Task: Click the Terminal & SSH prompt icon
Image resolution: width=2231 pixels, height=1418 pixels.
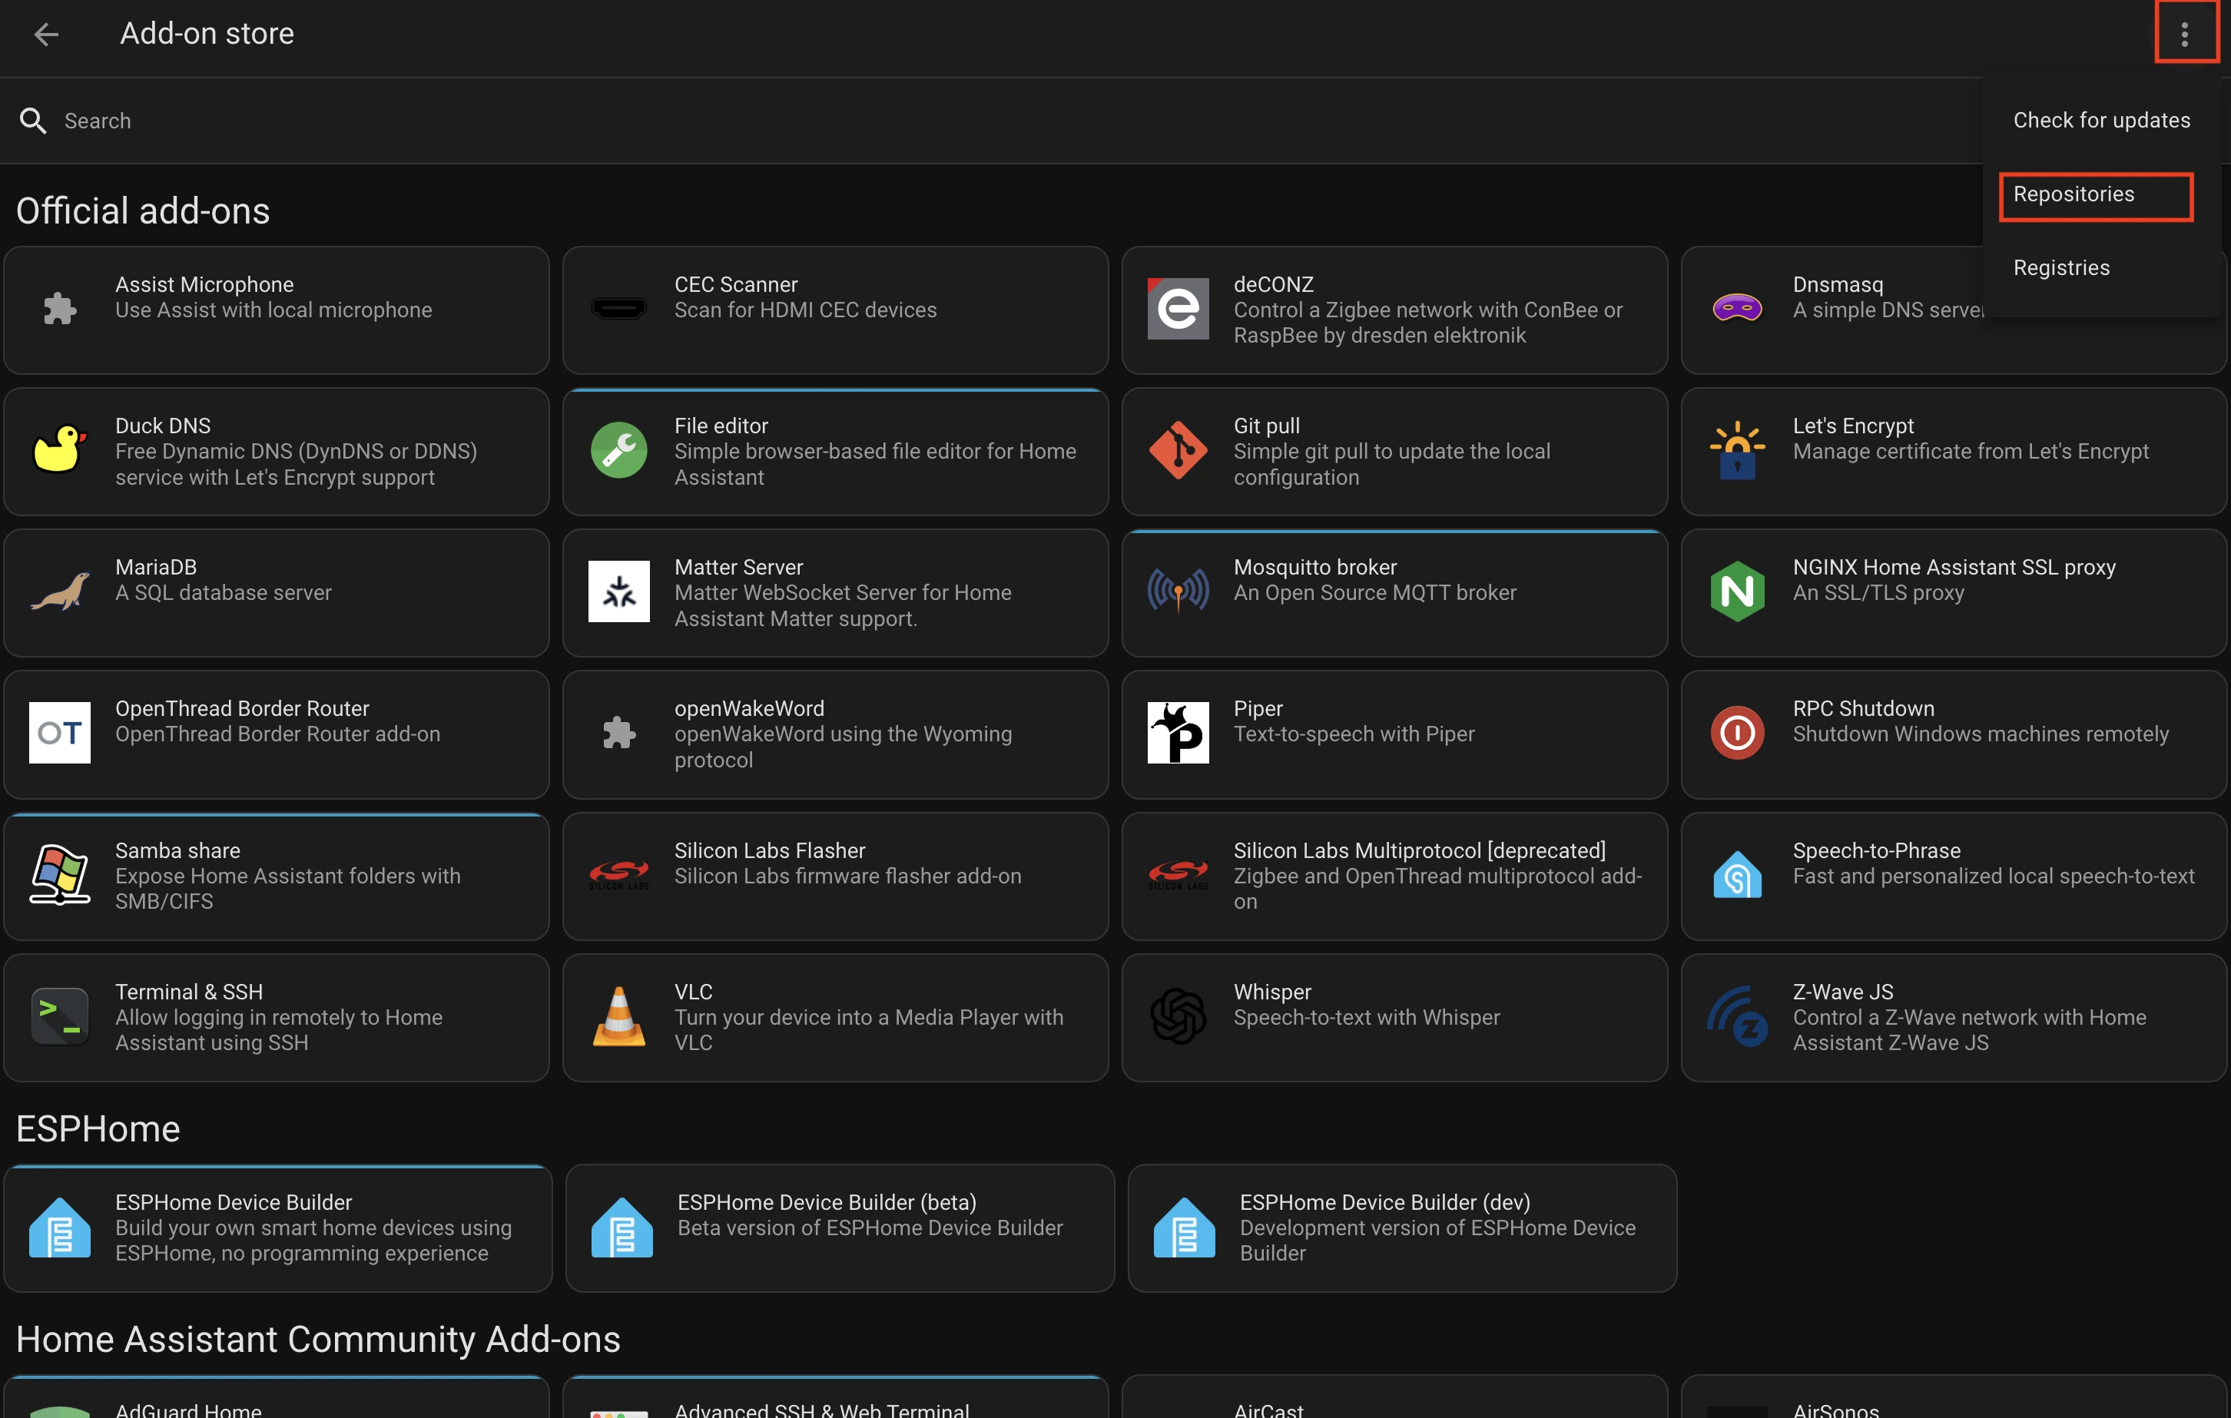Action: pos(60,1016)
